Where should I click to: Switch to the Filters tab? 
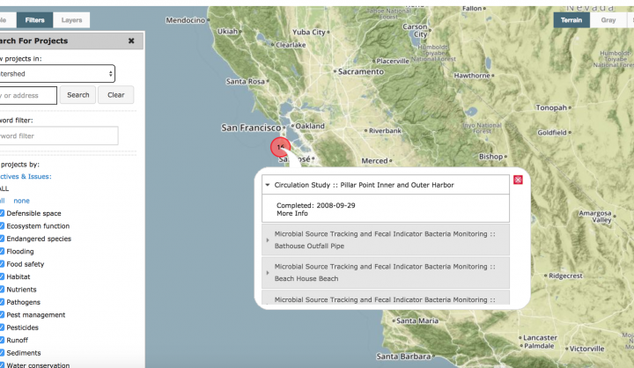point(34,20)
